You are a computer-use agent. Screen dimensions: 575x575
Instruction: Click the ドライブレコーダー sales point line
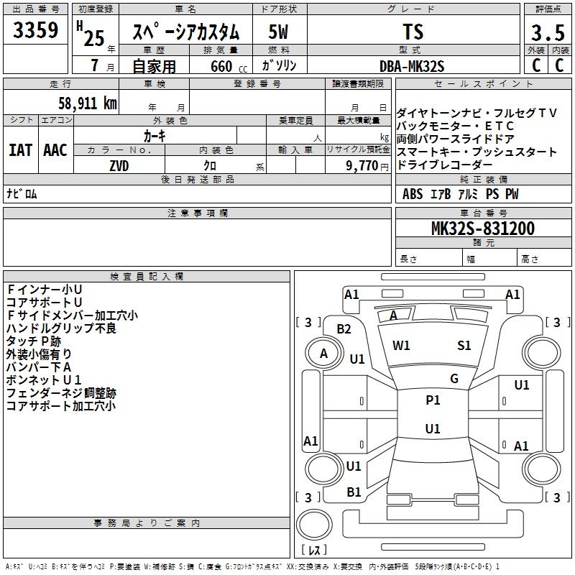pyautogui.click(x=456, y=165)
